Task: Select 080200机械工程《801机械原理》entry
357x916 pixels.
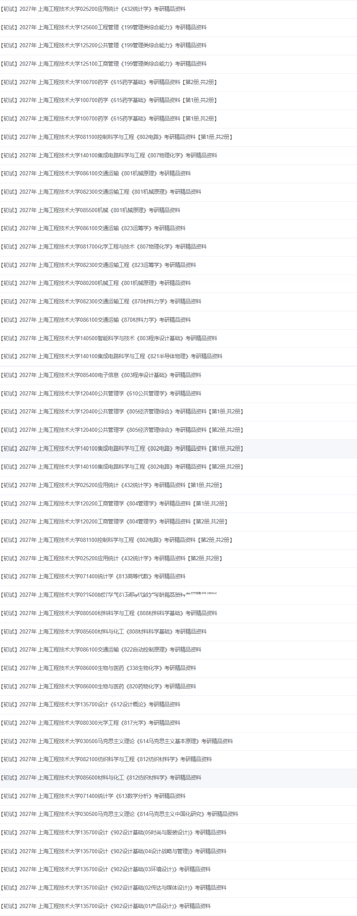Action: click(96, 283)
